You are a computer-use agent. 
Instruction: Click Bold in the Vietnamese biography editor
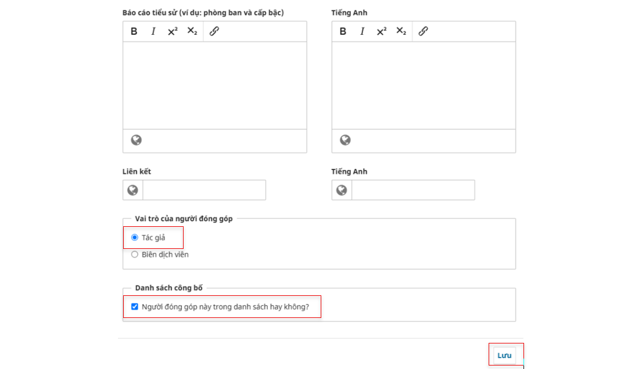pyautogui.click(x=134, y=31)
